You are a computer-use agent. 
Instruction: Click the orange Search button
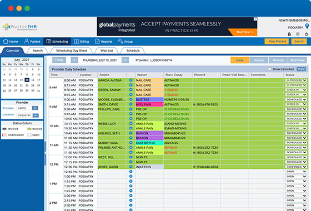pyautogui.click(x=299, y=41)
